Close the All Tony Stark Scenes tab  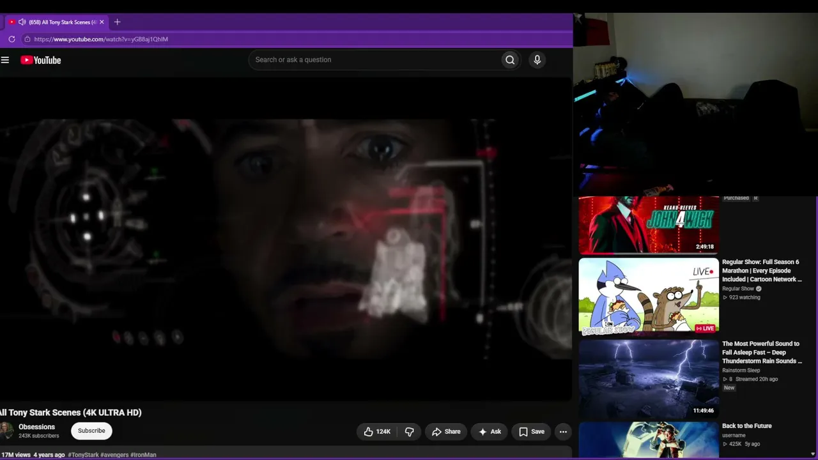pyautogui.click(x=102, y=22)
